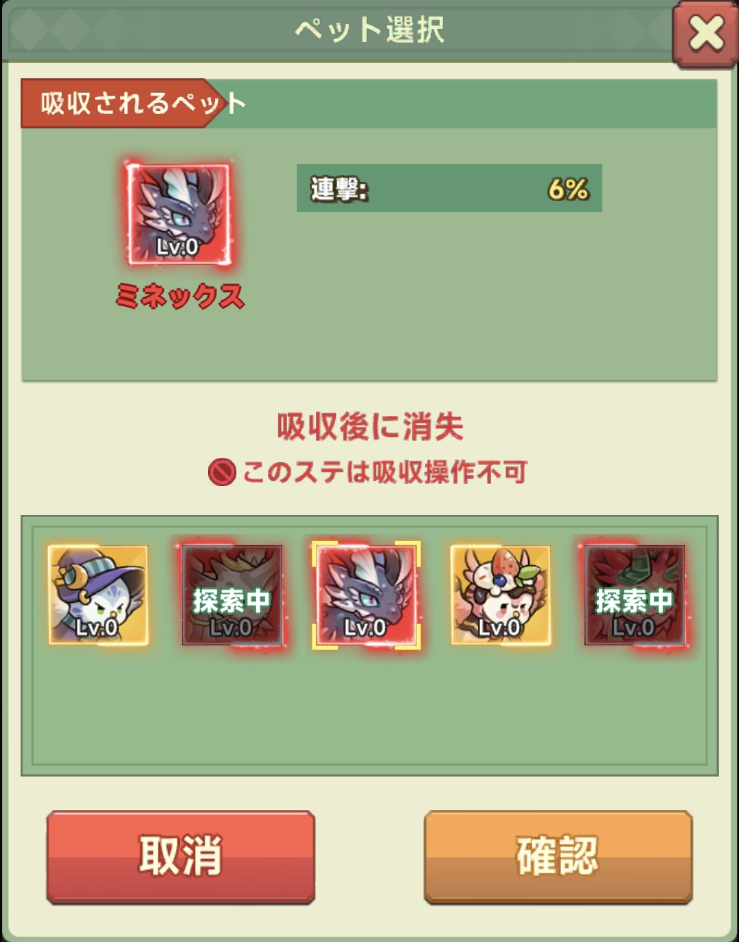Select the owl witch hat pet

pos(98,595)
